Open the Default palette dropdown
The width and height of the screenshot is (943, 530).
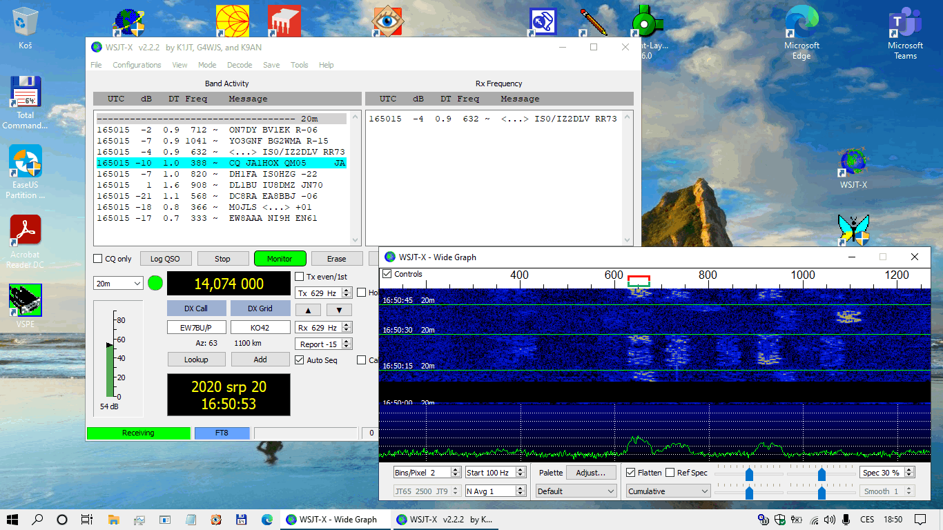tap(576, 491)
